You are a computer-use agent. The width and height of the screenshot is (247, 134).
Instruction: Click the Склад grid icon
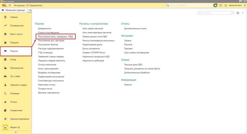pyautogui.click(x=5, y=60)
